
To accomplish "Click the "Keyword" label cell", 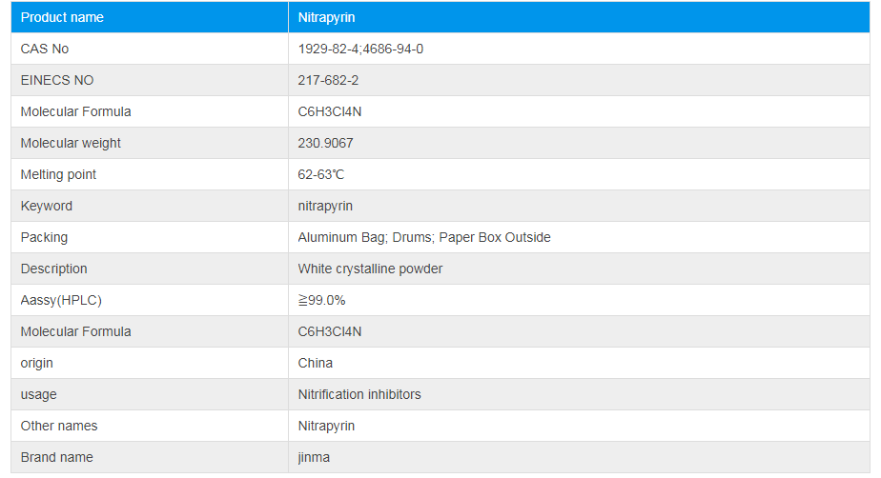I will tap(47, 206).
